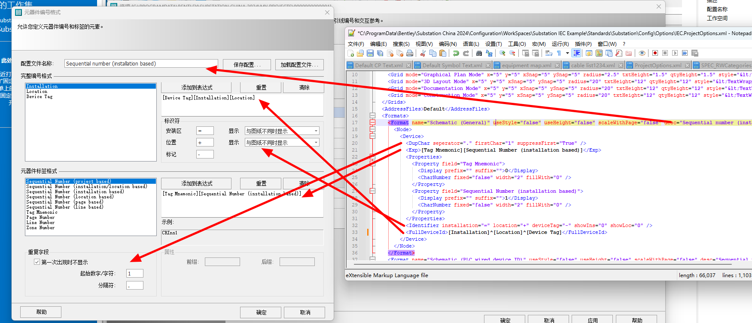This screenshot has height=323, width=752.
Task: Collapse the Formats fold on line 16
Action: tap(372, 116)
